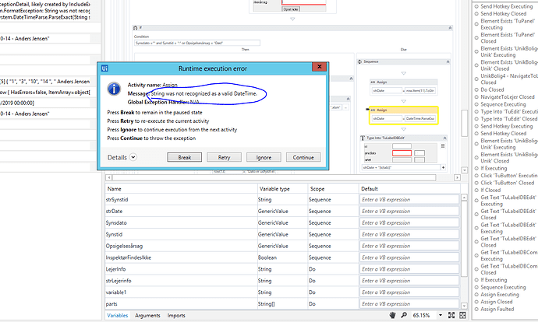The height and width of the screenshot is (322, 538).
Task: Select 'NavigateToLejer Closed' log entry
Action: [x=508, y=97]
